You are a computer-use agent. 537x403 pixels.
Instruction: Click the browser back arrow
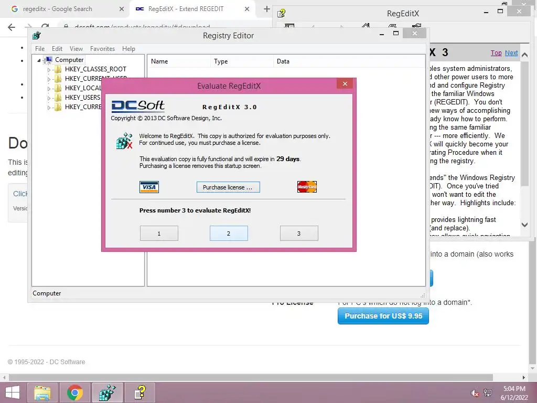coord(12,27)
